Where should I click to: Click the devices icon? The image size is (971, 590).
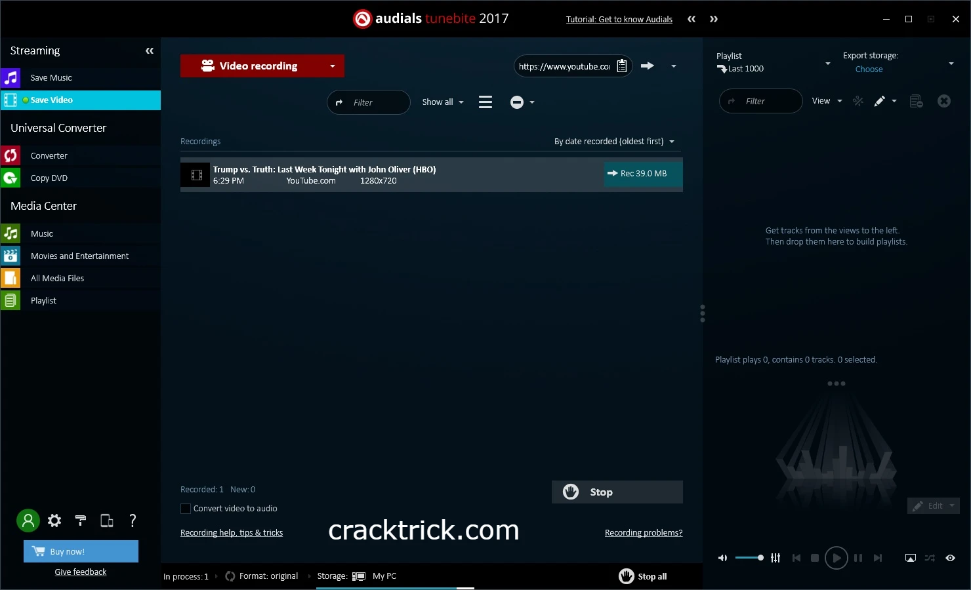107,521
